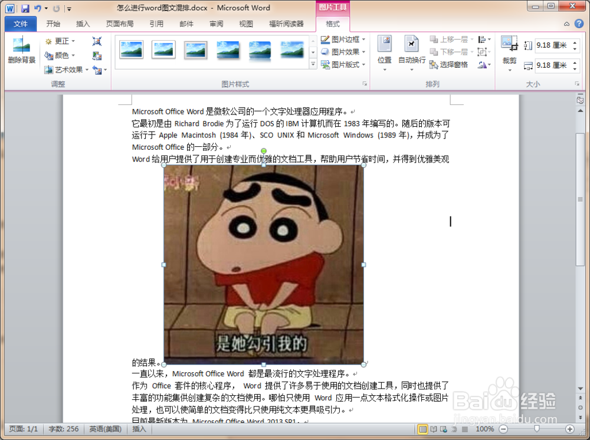590x440 pixels.
Task: Click the Group objects icon
Action: (484, 52)
